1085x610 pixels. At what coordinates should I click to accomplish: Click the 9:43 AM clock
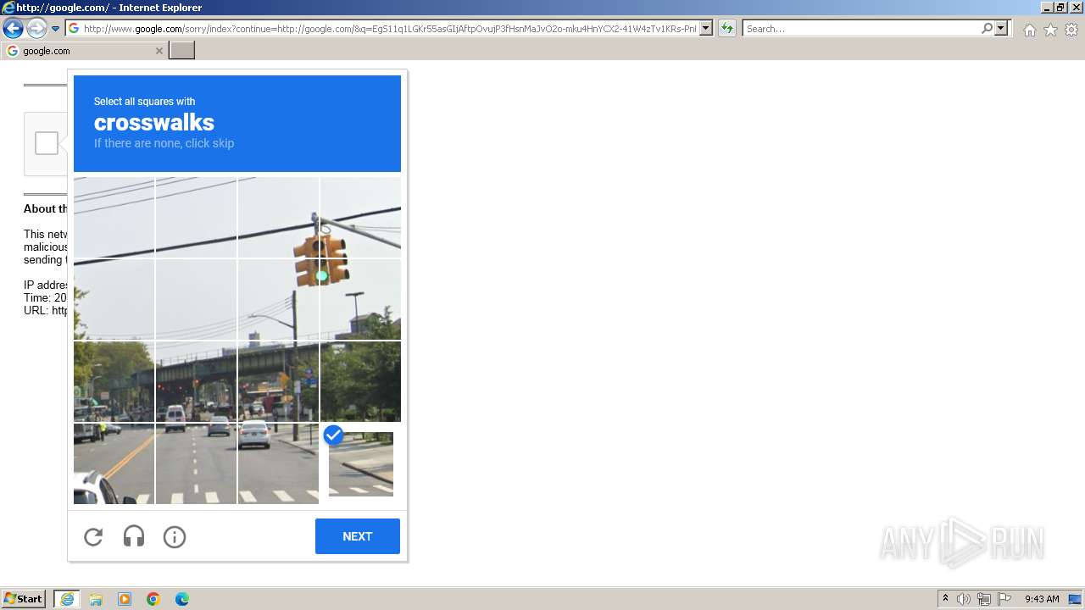tap(1042, 599)
